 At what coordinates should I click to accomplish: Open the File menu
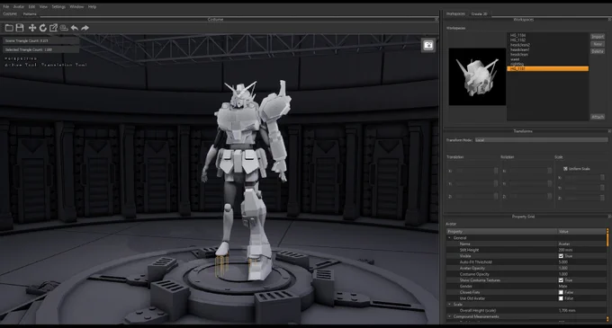(x=6, y=6)
